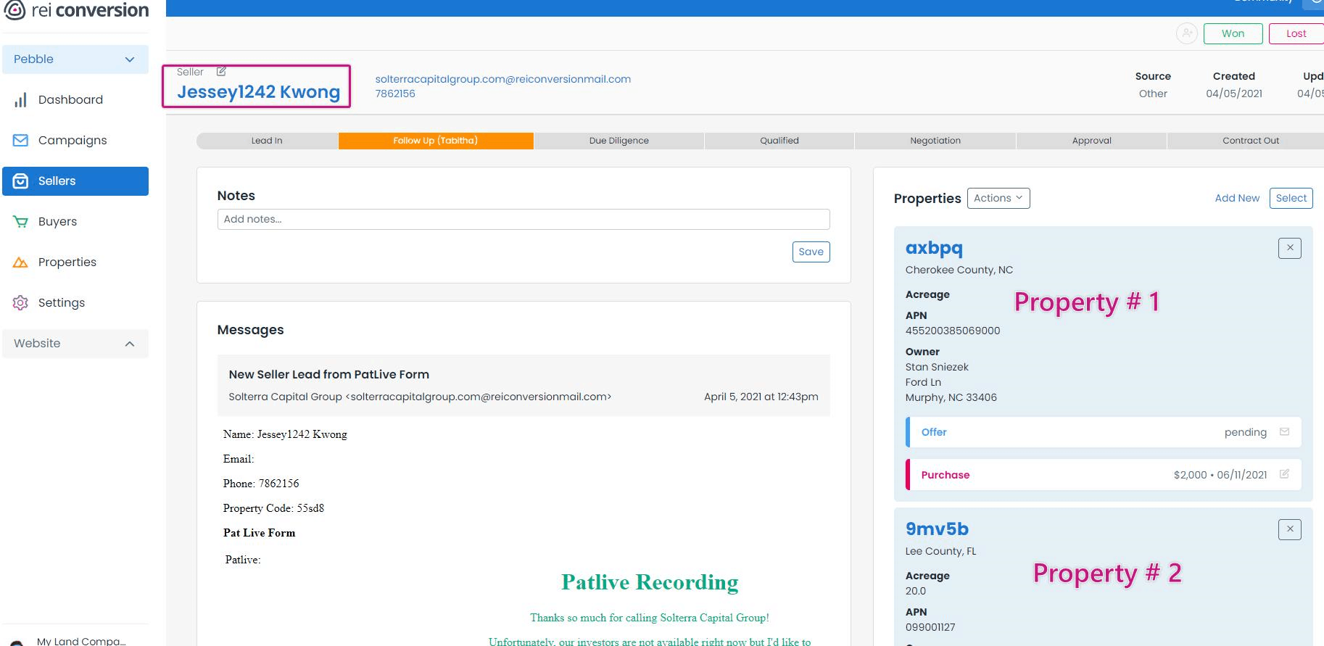
Task: Open the Properties Actions dropdown
Action: [998, 199]
